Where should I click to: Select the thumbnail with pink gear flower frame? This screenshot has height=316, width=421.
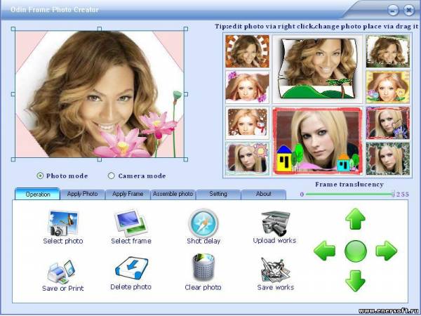tap(247, 159)
